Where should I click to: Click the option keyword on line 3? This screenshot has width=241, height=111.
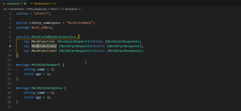click(22, 23)
